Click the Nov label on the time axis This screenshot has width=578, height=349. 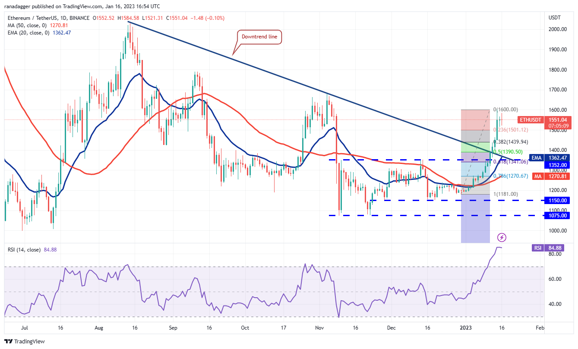coord(319,327)
